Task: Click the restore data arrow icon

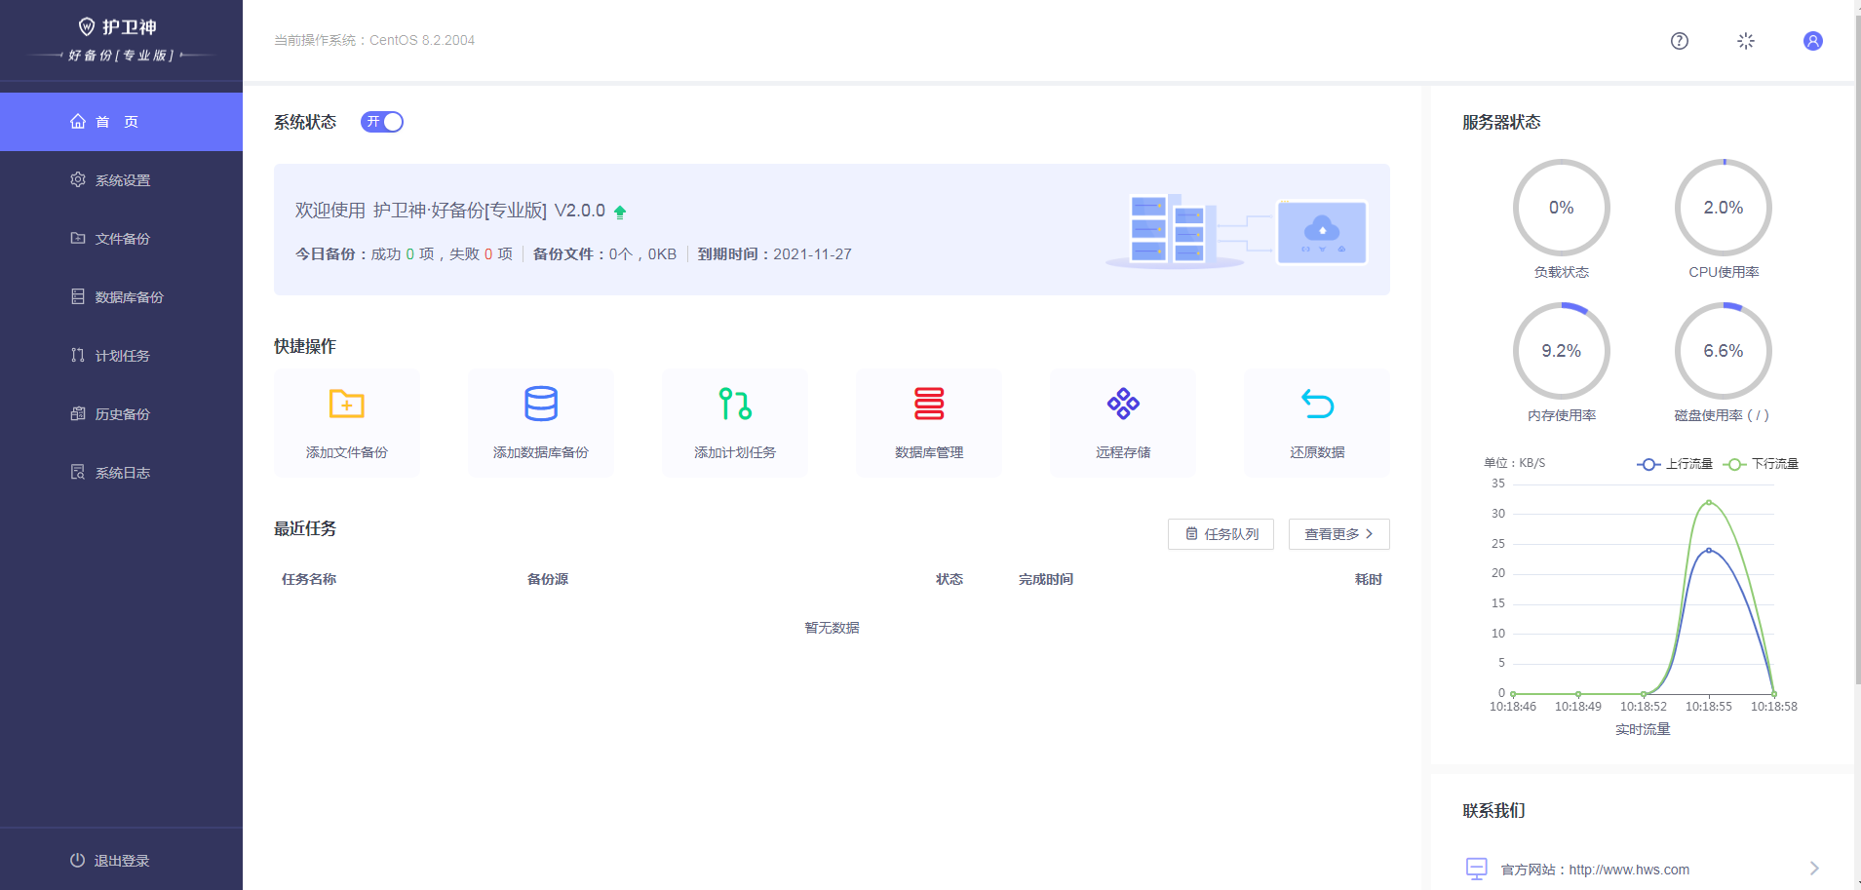Action: click(x=1316, y=404)
